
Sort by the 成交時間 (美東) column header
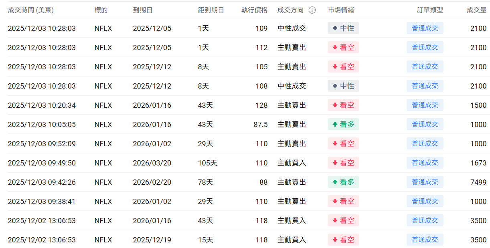(x=30, y=10)
